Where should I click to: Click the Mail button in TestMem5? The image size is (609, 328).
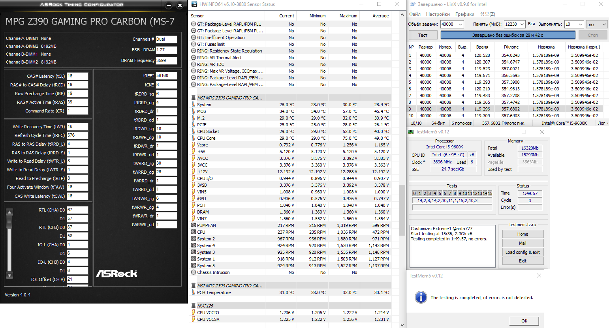[x=523, y=243]
